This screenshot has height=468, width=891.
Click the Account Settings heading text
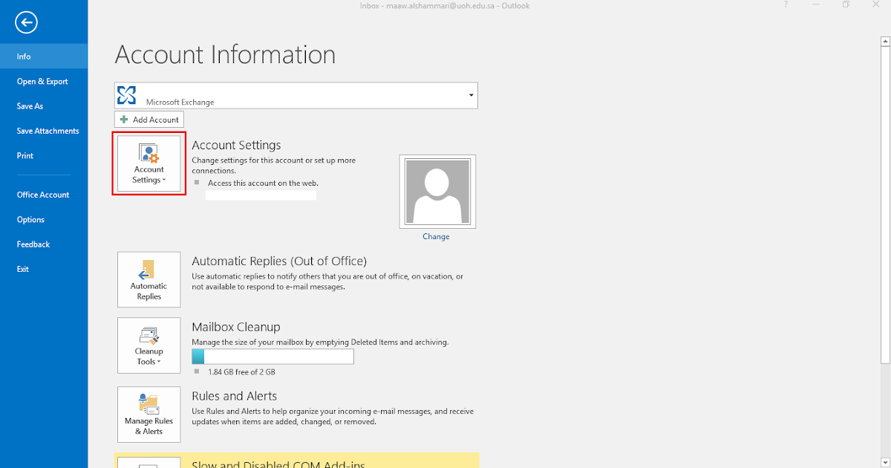236,146
